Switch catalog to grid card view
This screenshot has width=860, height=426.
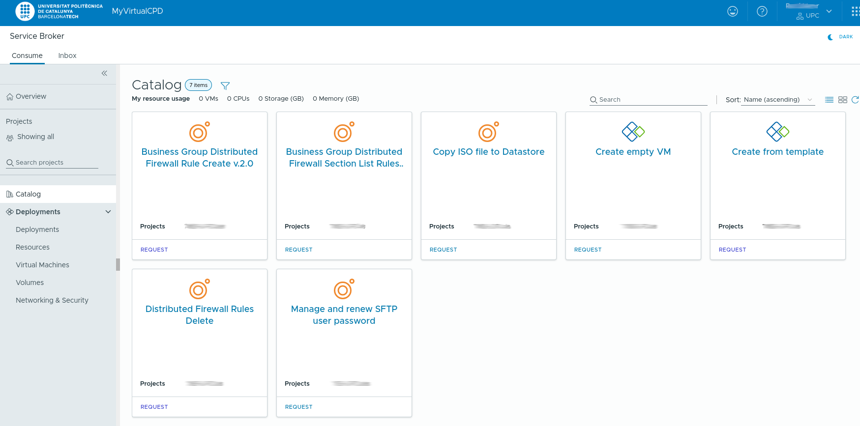842,100
